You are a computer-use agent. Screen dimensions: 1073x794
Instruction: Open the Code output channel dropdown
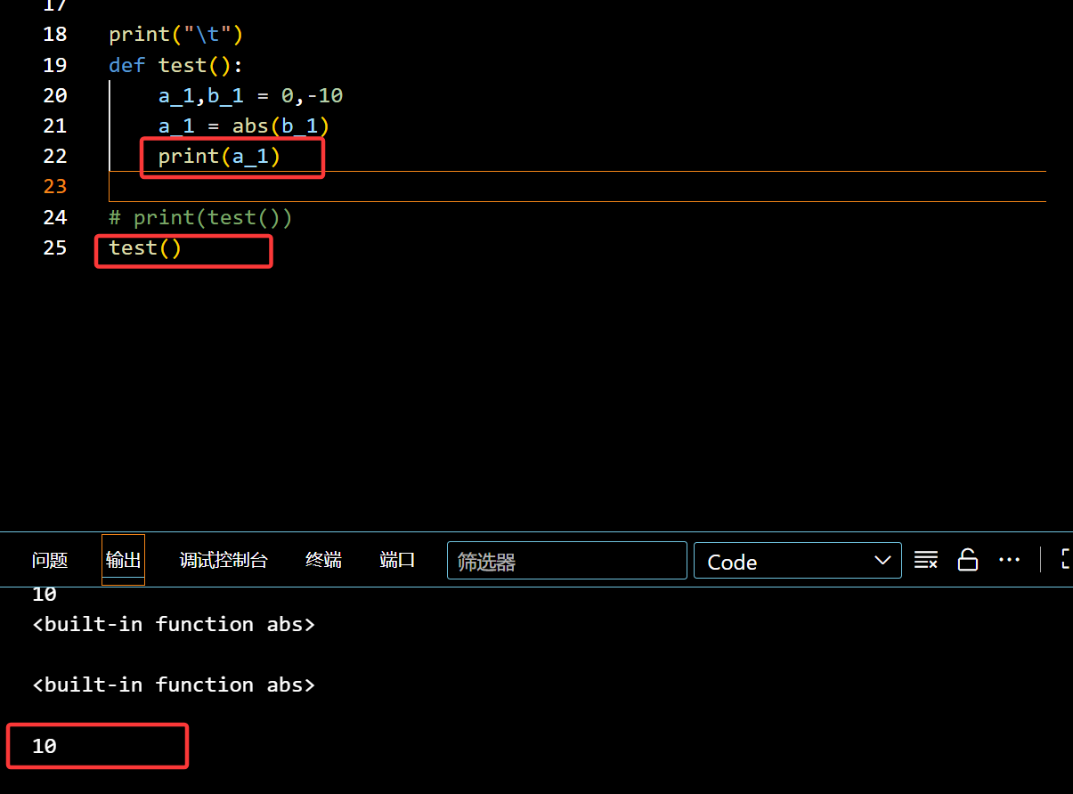click(x=797, y=562)
